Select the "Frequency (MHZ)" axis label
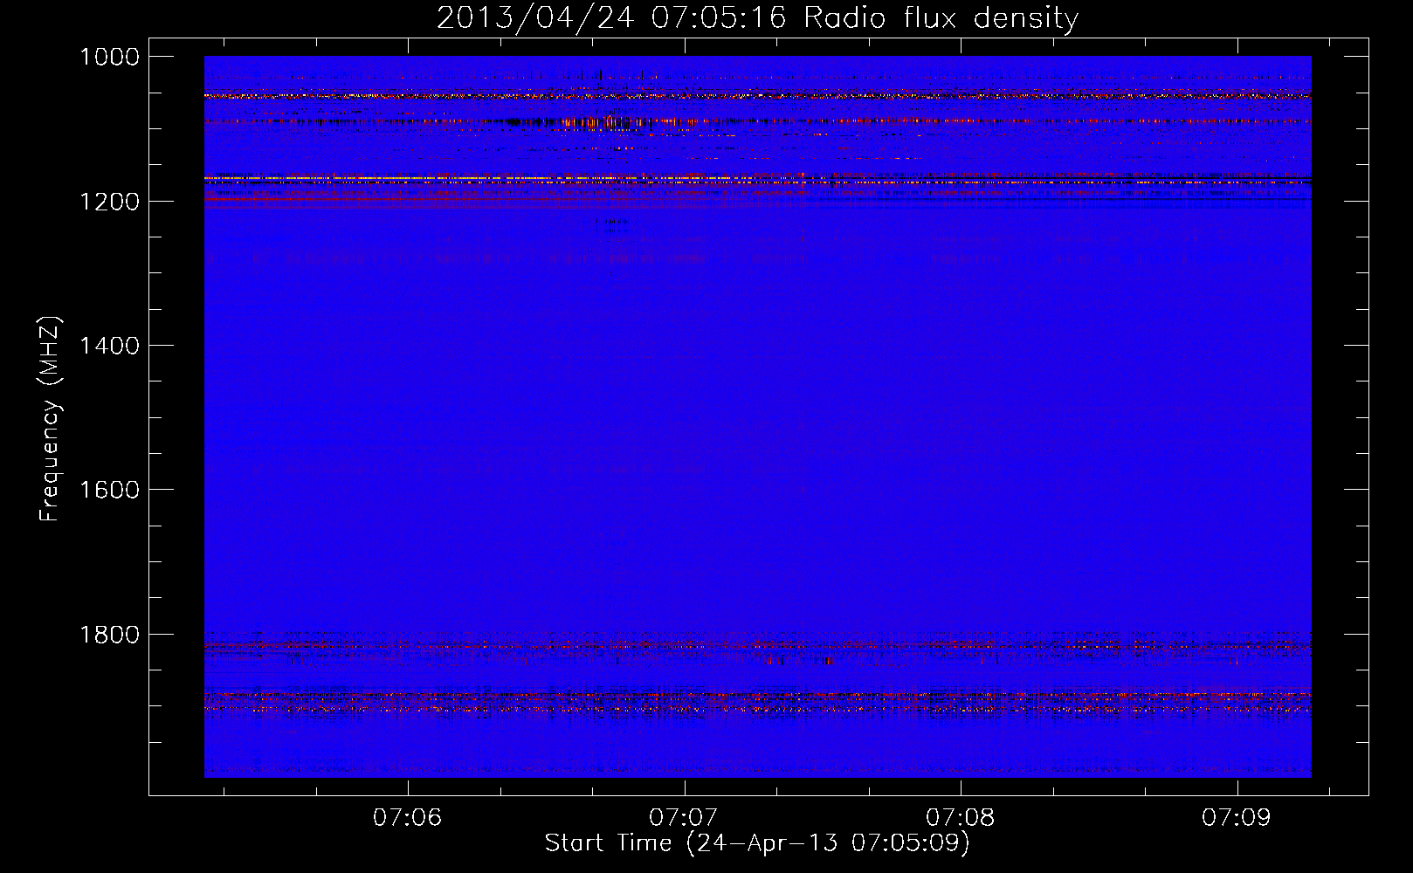The image size is (1413, 873). [x=50, y=419]
